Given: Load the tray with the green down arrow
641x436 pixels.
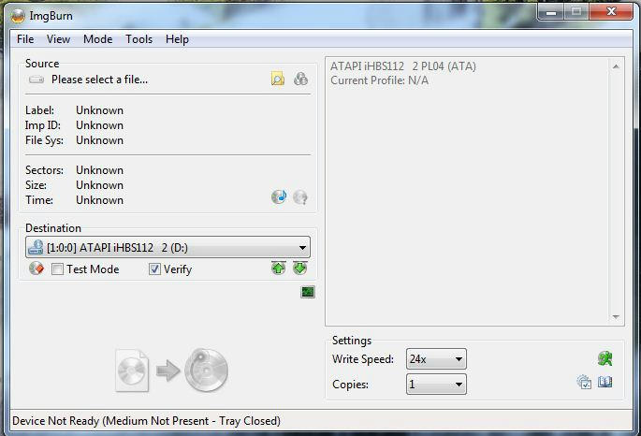Looking at the screenshot, I should [x=300, y=269].
